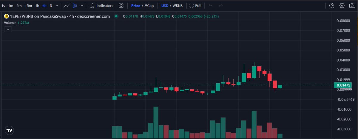Image resolution: width=358 pixels, height=139 pixels.
Task: Select the active 4h timeframe
Action: coord(44,6)
